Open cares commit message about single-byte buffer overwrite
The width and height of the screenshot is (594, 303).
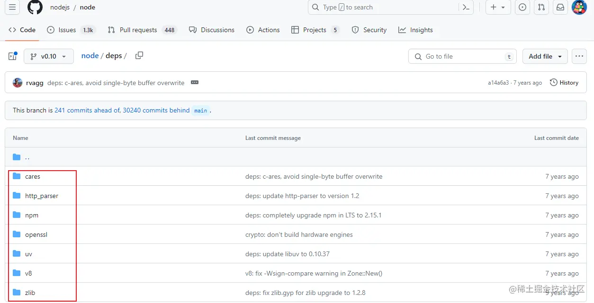click(314, 176)
